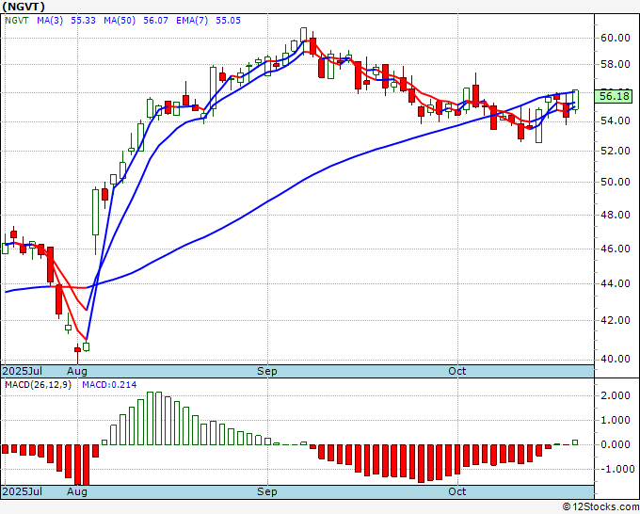Screen dimensions: 640x514
Task: Click the 0.000 MACD axis label
Action: click(x=616, y=444)
